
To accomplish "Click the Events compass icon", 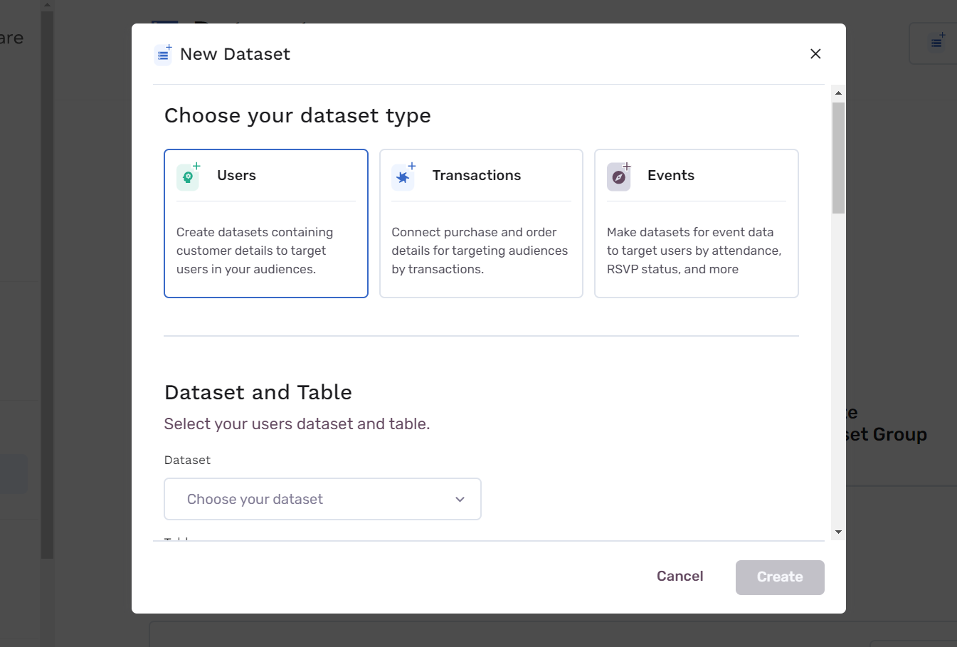I will [619, 177].
